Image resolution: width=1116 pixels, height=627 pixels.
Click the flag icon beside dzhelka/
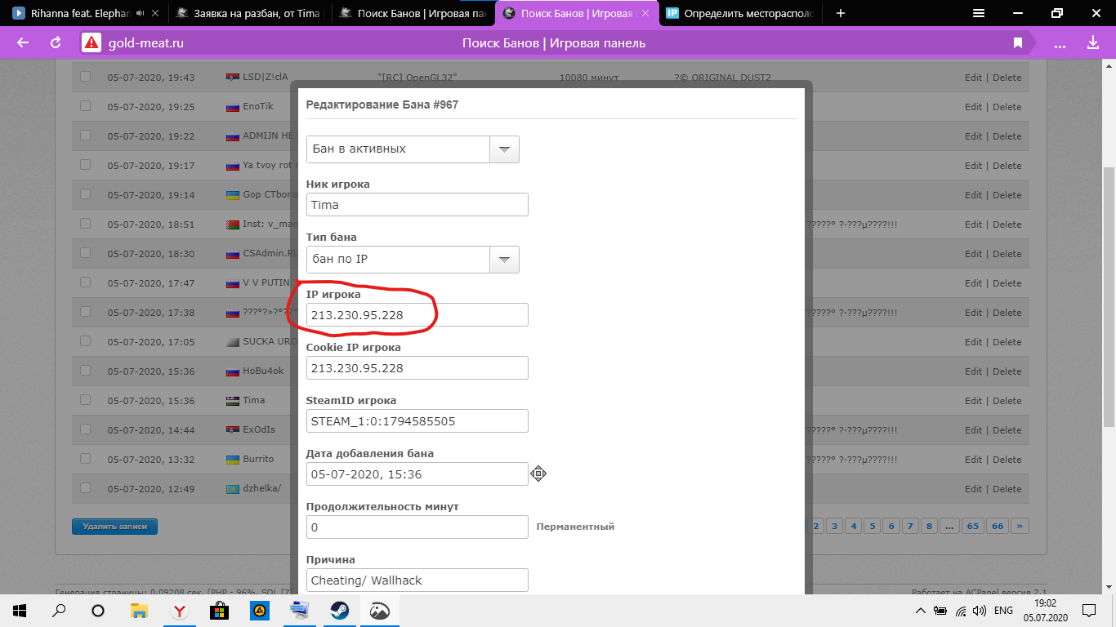[x=232, y=489]
